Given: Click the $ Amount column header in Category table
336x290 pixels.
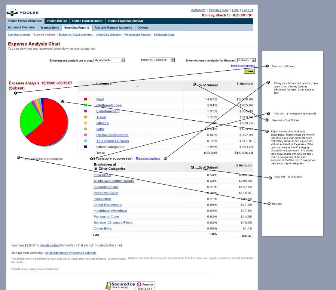Looking at the screenshot, I should pos(245,84).
